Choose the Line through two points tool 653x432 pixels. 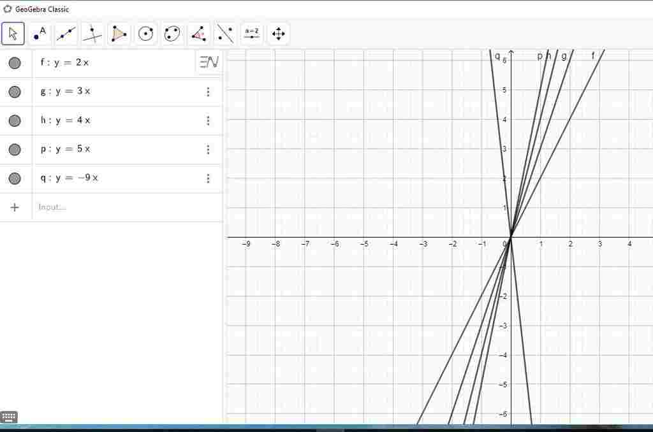66,33
